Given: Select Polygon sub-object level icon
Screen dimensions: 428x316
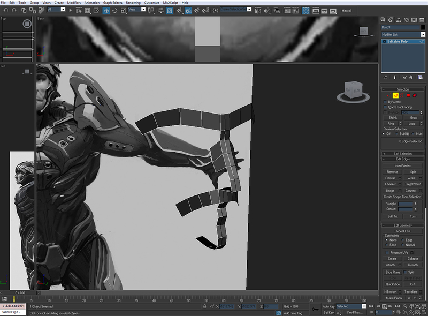Looking at the screenshot, I should pyautogui.click(x=408, y=95).
